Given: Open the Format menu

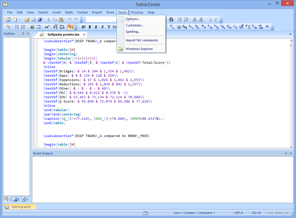Looking at the screenshot, I should [82, 12].
